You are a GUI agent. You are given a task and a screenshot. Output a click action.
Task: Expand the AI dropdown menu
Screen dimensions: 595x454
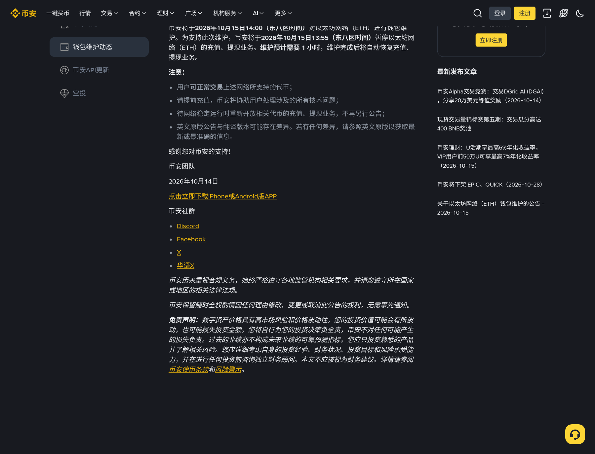[x=258, y=13]
